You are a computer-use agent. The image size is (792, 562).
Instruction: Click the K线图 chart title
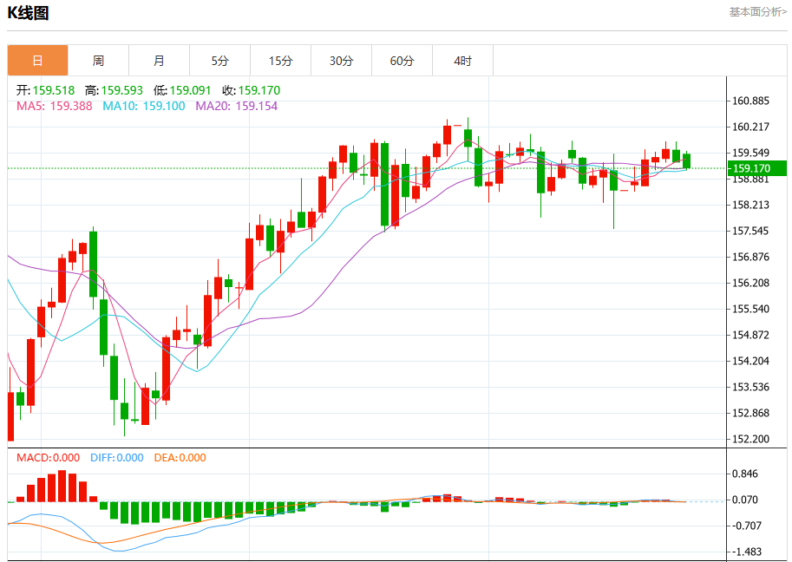point(28,13)
